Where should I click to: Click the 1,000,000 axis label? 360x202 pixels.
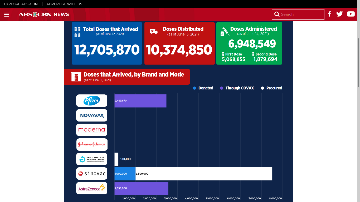tap(129, 199)
